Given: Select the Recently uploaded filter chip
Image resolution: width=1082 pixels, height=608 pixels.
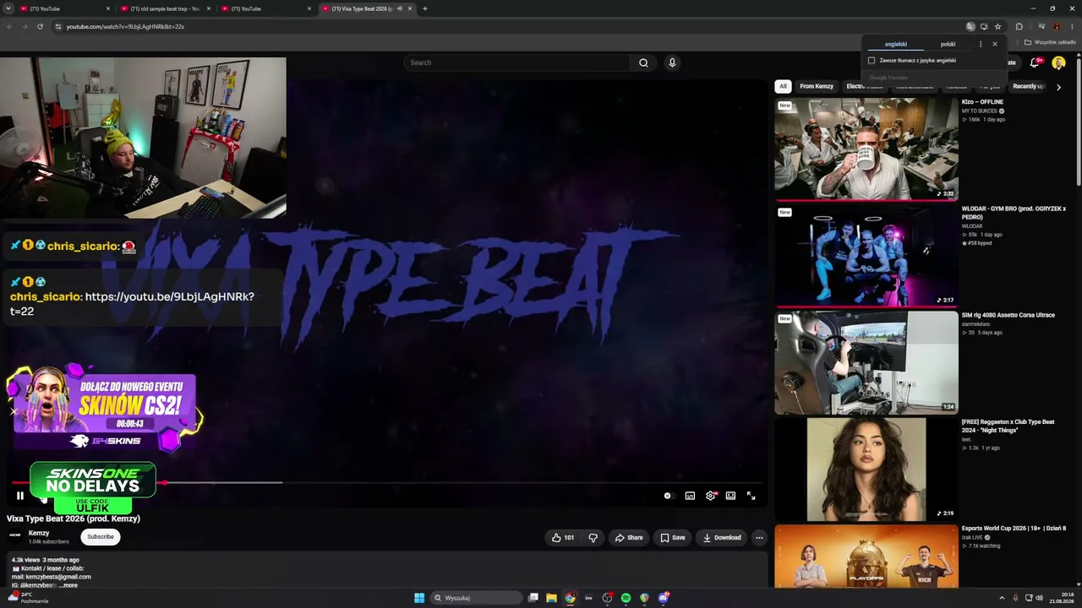Looking at the screenshot, I should (1029, 86).
